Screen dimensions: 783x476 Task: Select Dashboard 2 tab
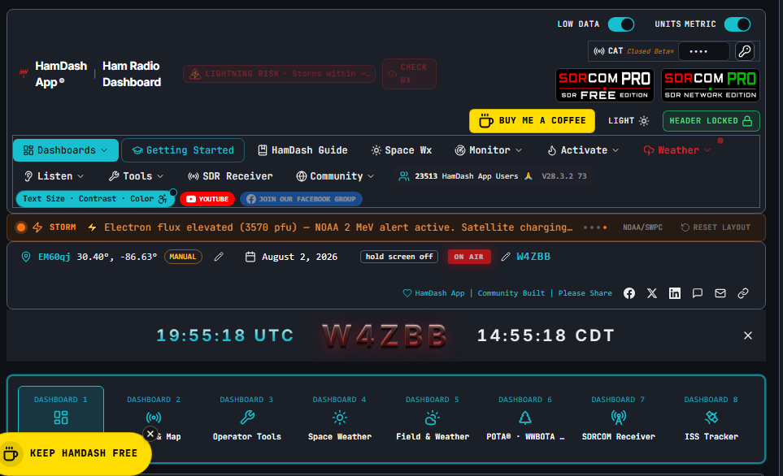coord(154,418)
